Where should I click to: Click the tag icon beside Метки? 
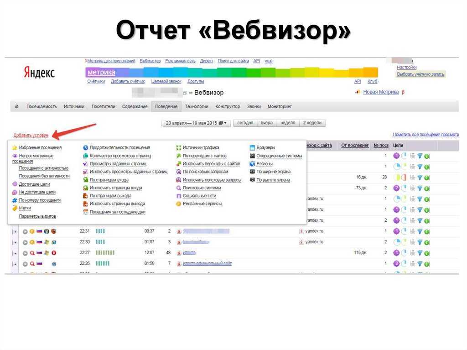click(x=15, y=208)
